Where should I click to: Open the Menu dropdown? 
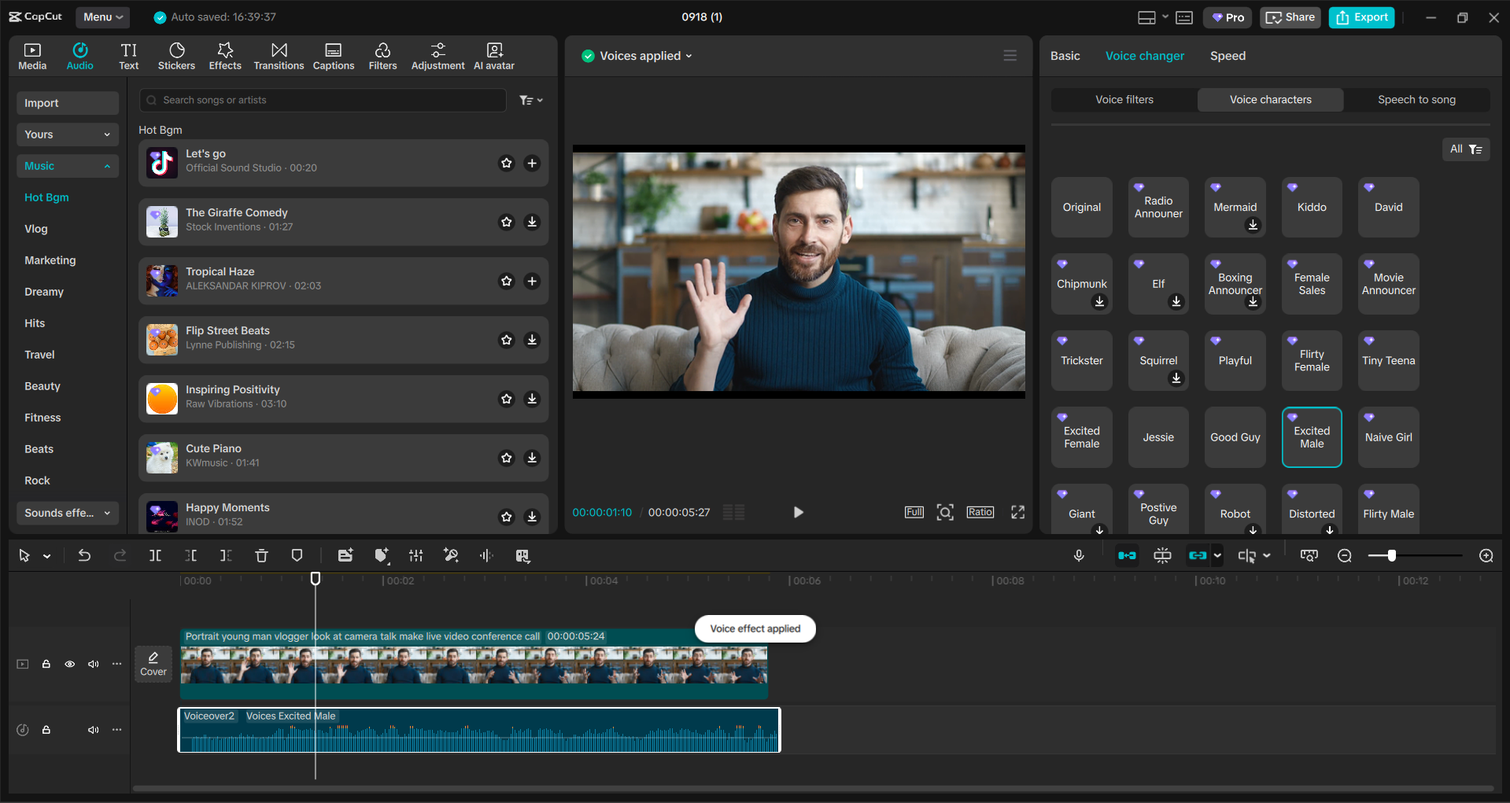click(x=102, y=17)
